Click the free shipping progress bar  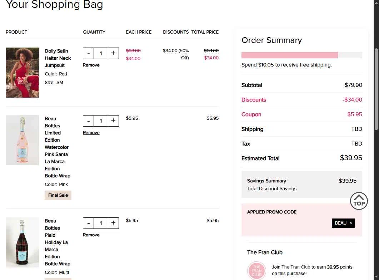301,55
